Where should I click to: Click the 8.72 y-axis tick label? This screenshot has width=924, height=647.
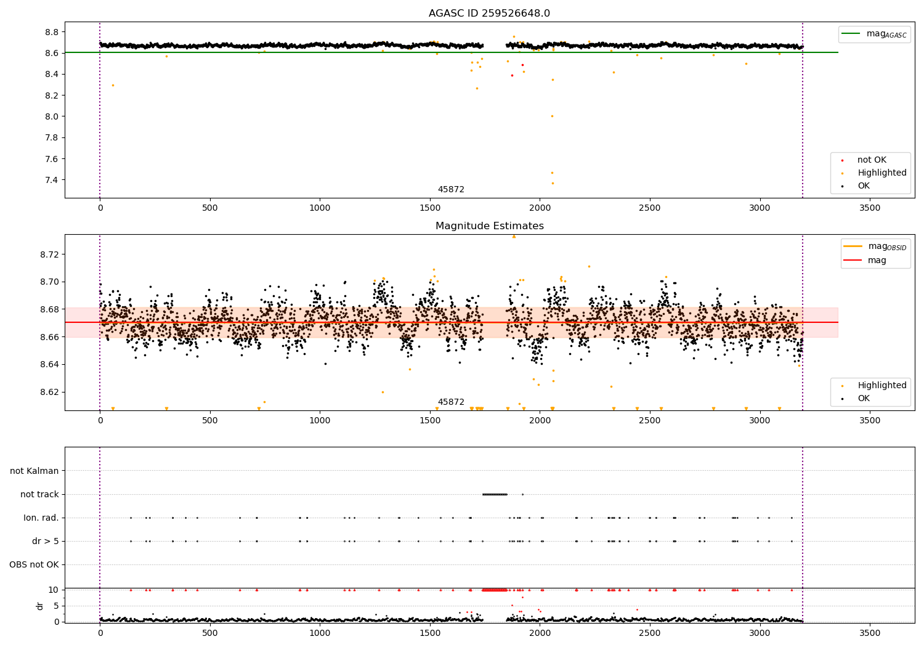click(x=49, y=254)
